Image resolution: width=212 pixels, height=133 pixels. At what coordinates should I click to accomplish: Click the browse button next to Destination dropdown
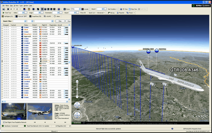pos(61,13)
